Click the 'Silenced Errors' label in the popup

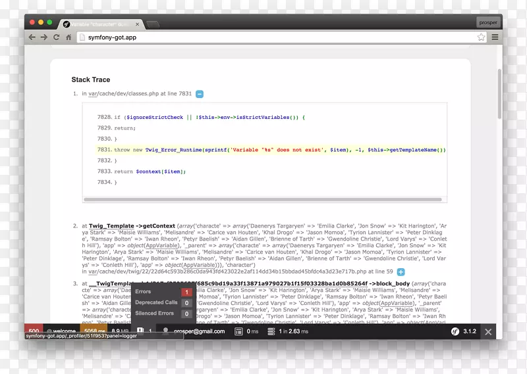154,313
